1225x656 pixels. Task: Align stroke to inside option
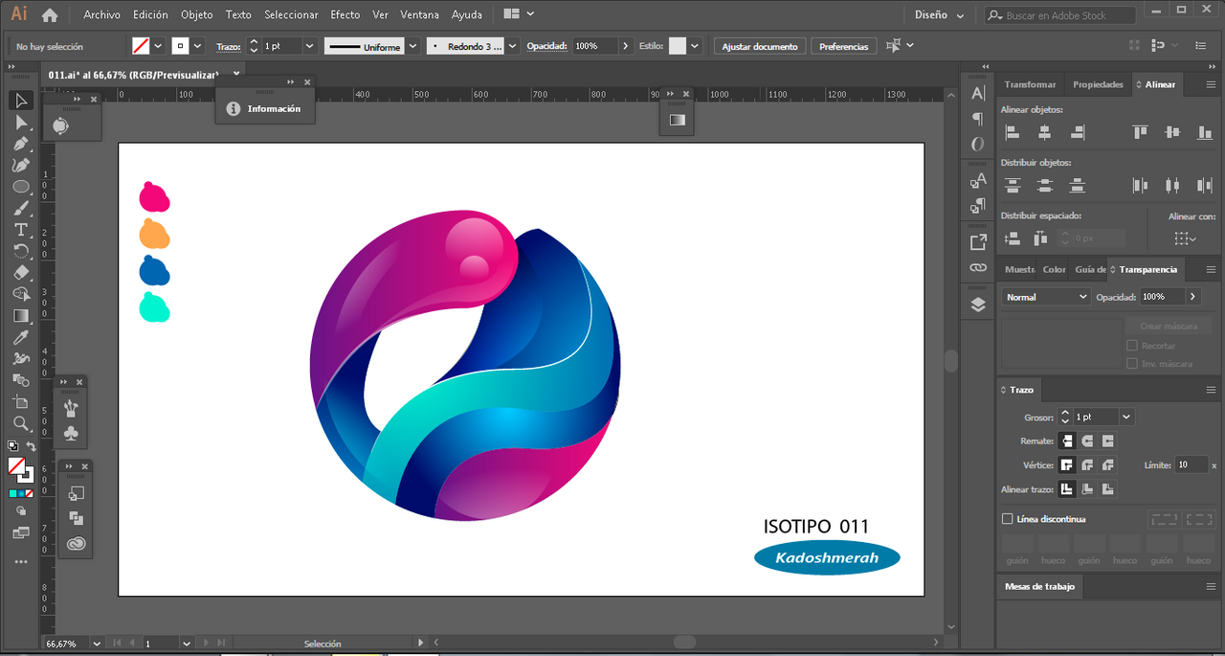[1087, 489]
